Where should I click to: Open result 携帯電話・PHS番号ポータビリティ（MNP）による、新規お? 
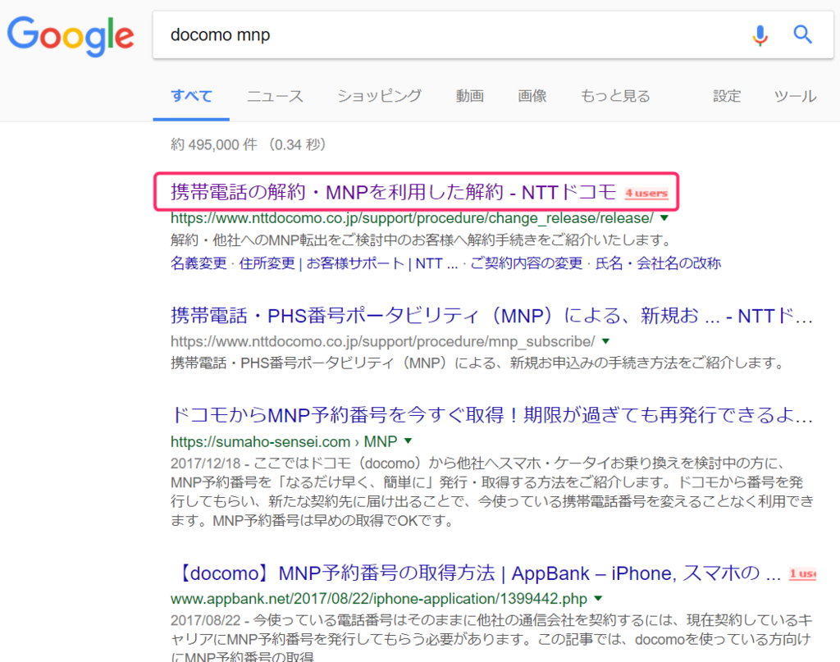coord(492,316)
